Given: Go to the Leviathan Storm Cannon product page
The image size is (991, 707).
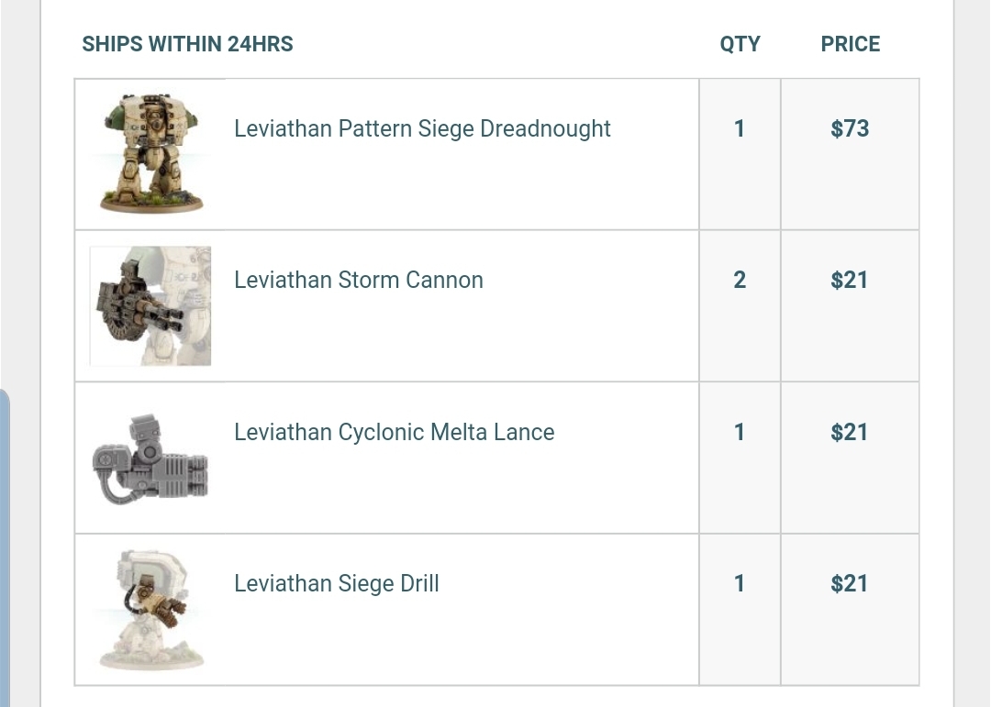Looking at the screenshot, I should (358, 280).
